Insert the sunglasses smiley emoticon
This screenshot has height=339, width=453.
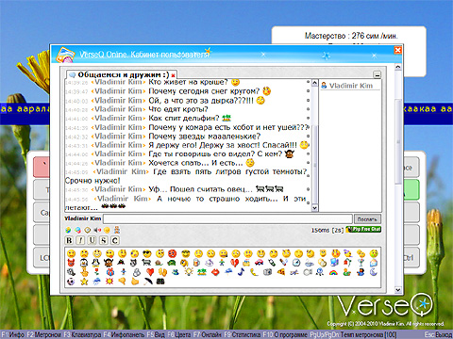pos(147,253)
